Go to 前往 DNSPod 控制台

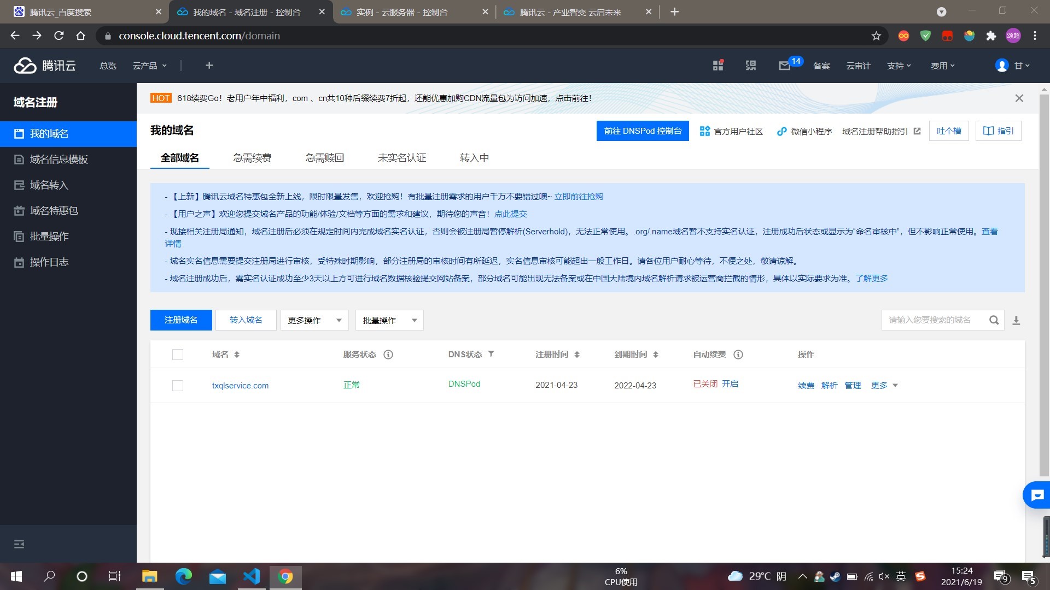coord(643,131)
